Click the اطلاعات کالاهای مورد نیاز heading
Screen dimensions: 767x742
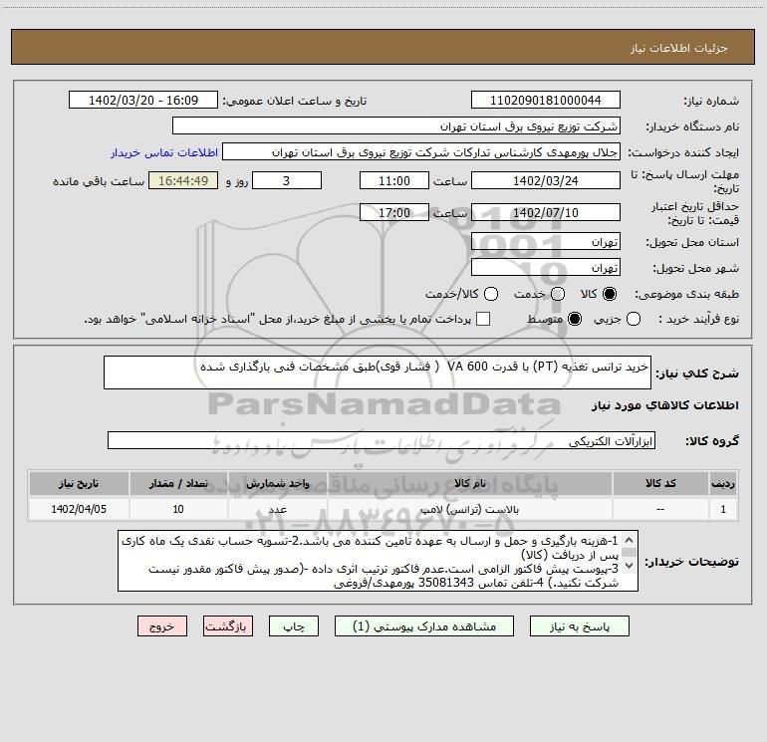point(665,405)
